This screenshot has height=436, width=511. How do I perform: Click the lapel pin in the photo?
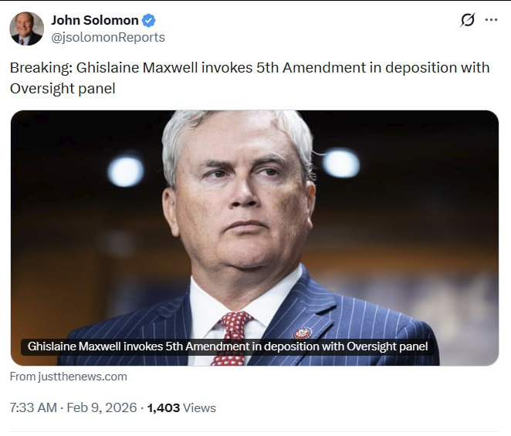[302, 333]
